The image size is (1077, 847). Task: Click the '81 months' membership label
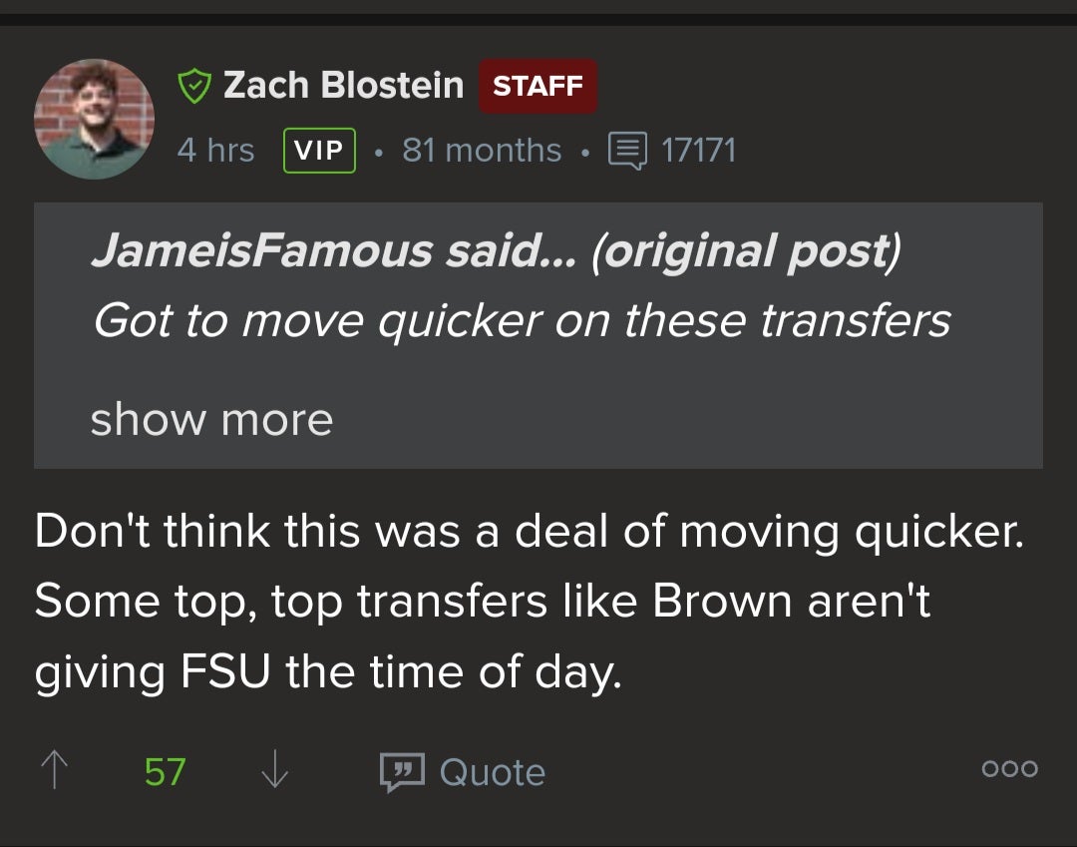point(482,151)
